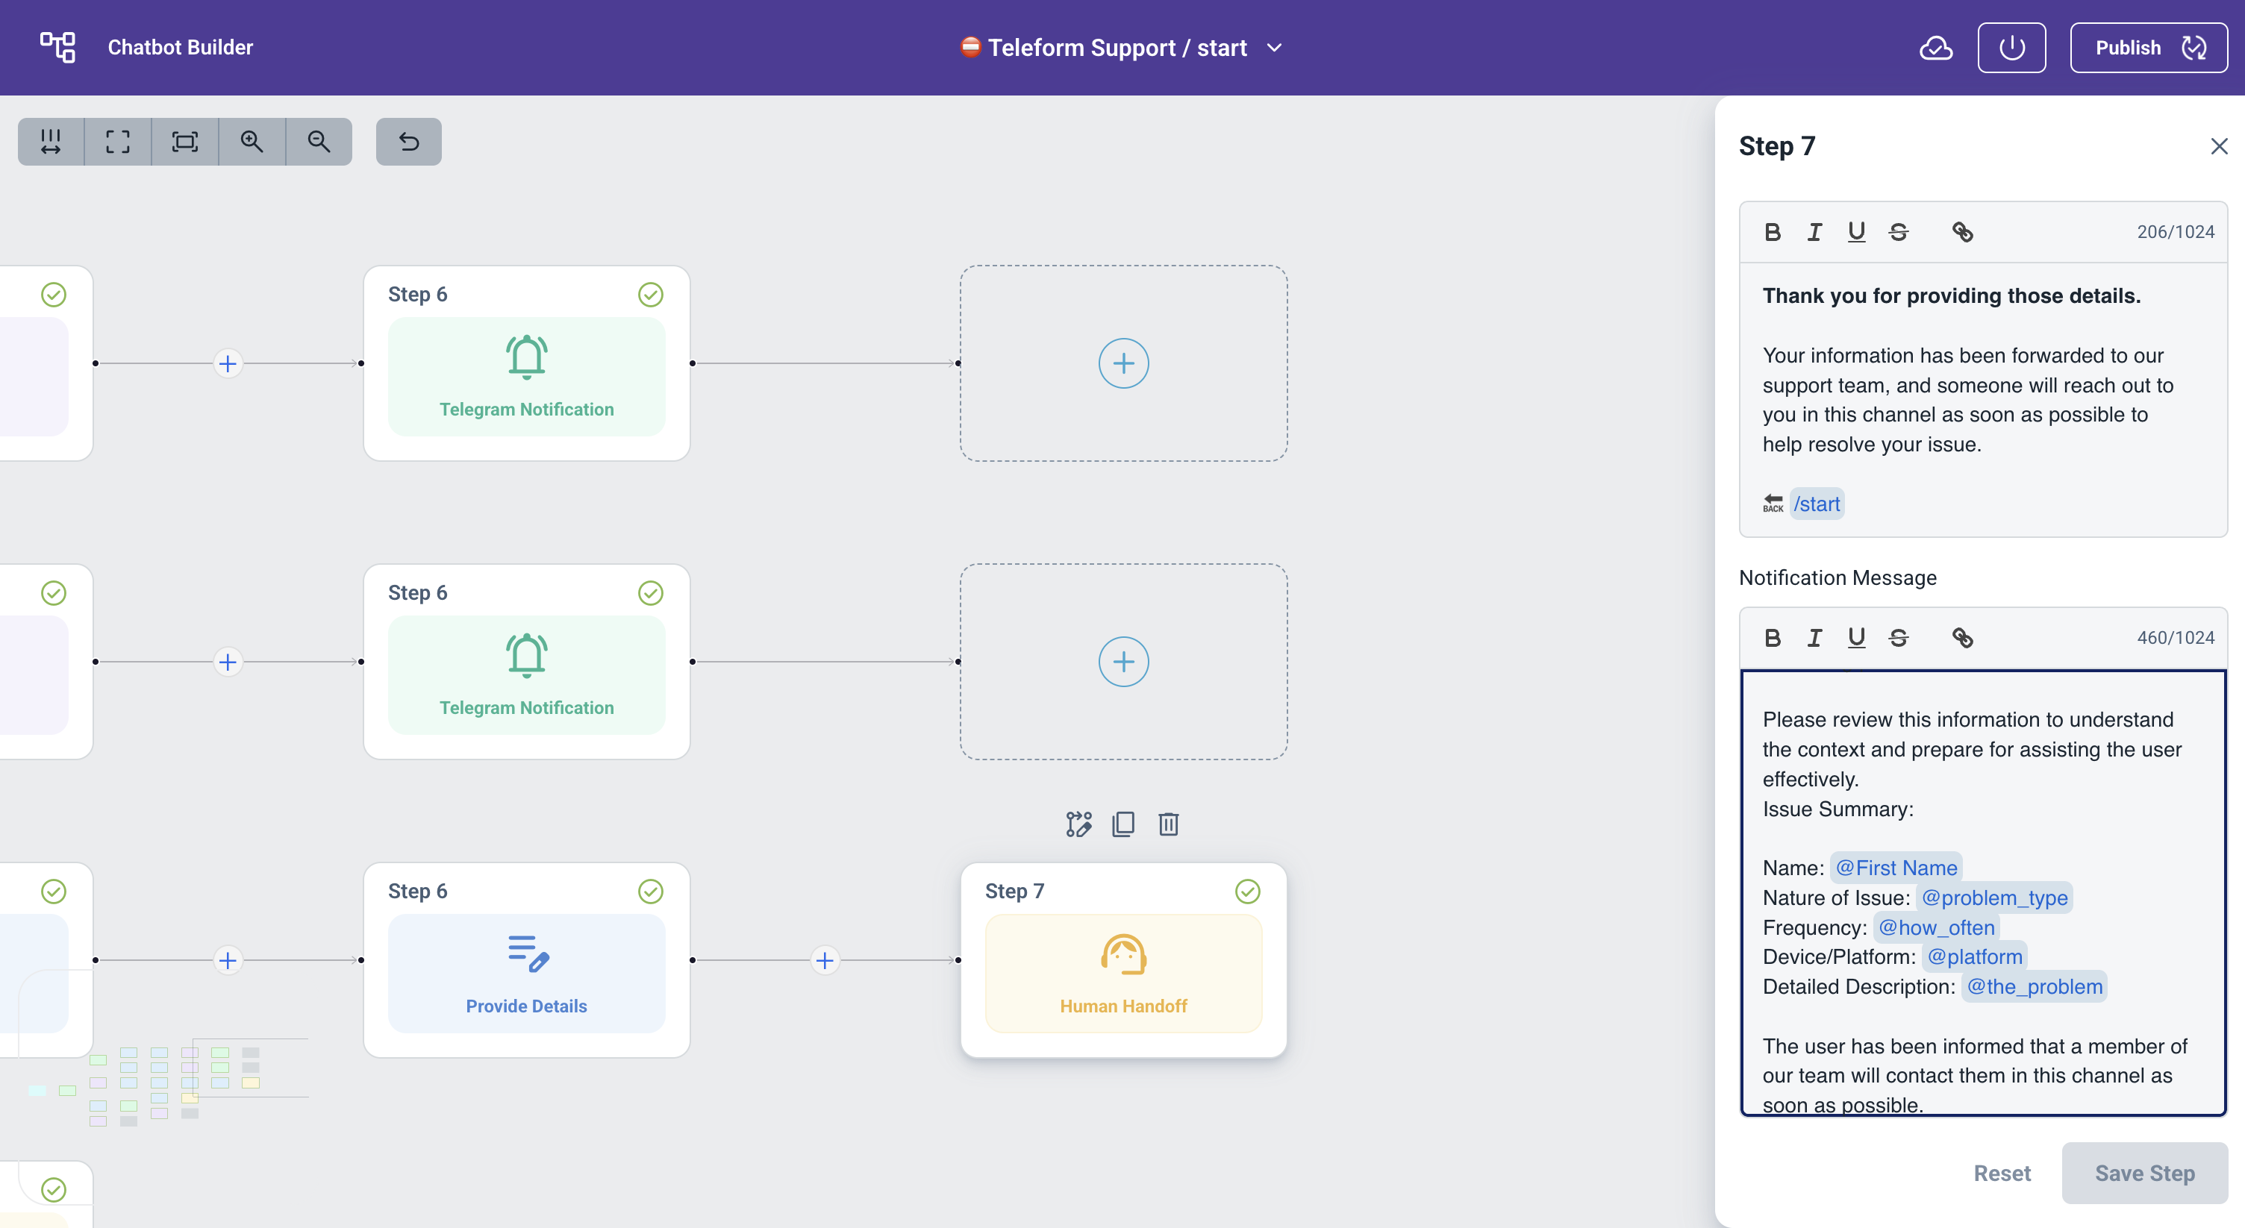This screenshot has width=2245, height=1228.
Task: Click the checkmark on middle Telegram Notification card
Action: tap(650, 593)
